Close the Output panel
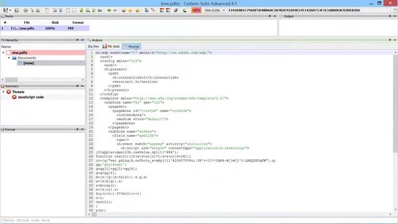Screen dimensions: 398x224 pos(395,16)
